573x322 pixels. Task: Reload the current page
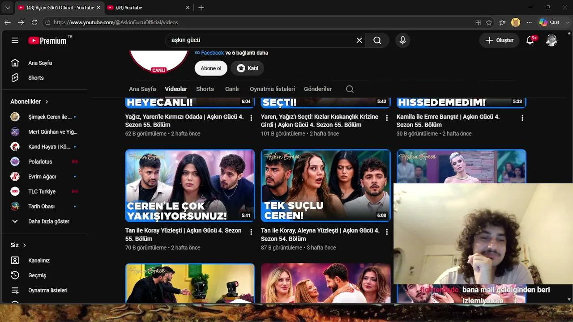point(34,22)
